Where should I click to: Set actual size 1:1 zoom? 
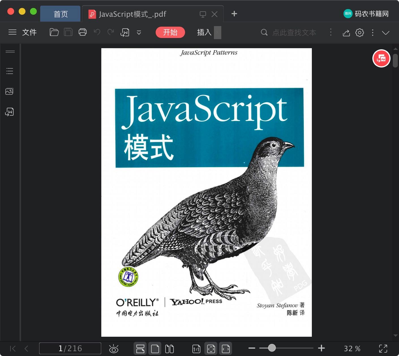pos(196,349)
